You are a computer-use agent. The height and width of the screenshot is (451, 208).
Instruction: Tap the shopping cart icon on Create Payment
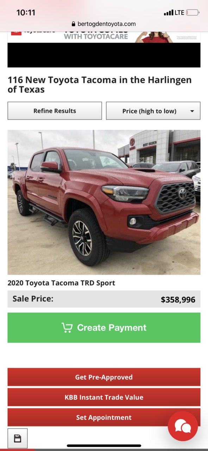67,328
